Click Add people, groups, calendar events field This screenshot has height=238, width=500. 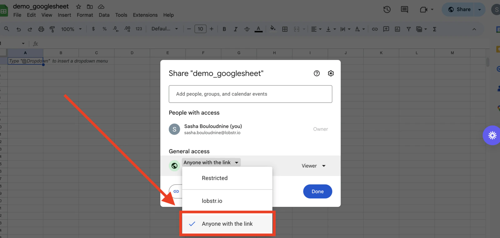click(x=250, y=94)
